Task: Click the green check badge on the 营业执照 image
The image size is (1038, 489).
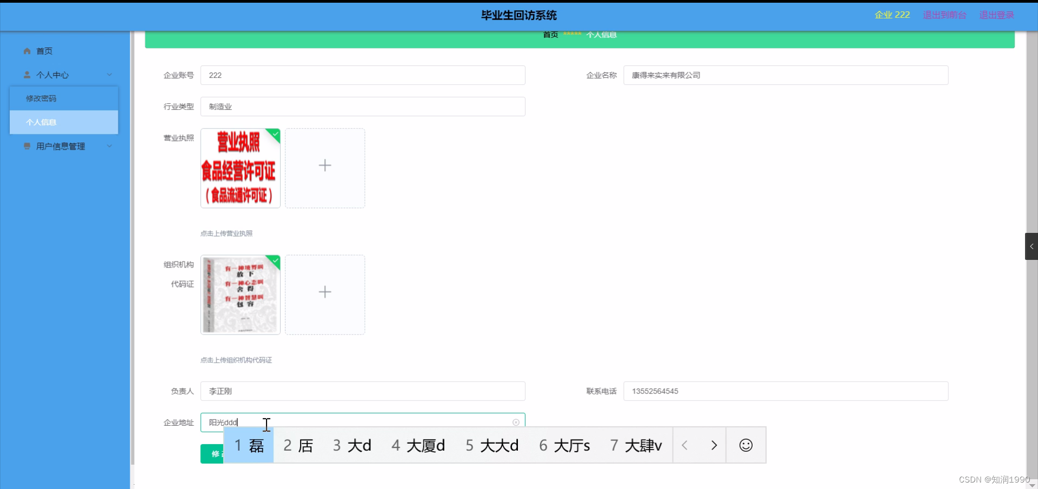Action: point(275,135)
